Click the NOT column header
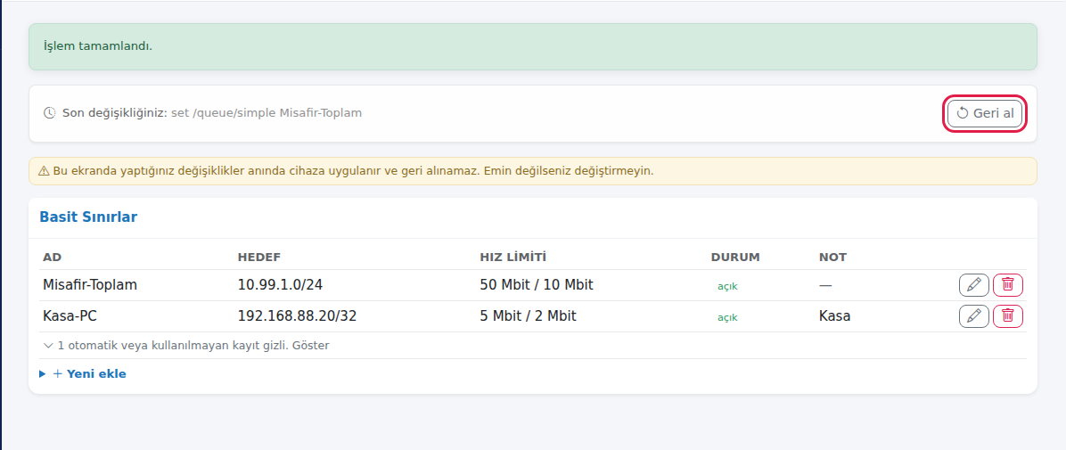Screen dimensions: 1066x450 point(832,257)
